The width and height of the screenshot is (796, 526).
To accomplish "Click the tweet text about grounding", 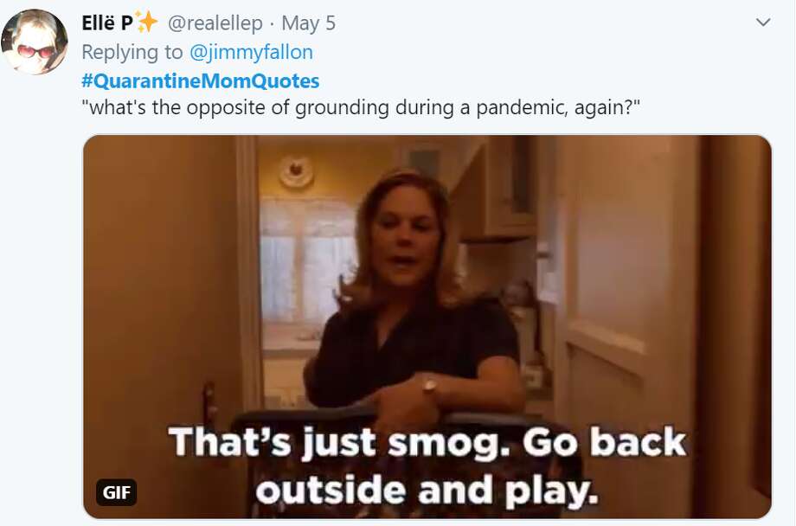I will (x=361, y=107).
